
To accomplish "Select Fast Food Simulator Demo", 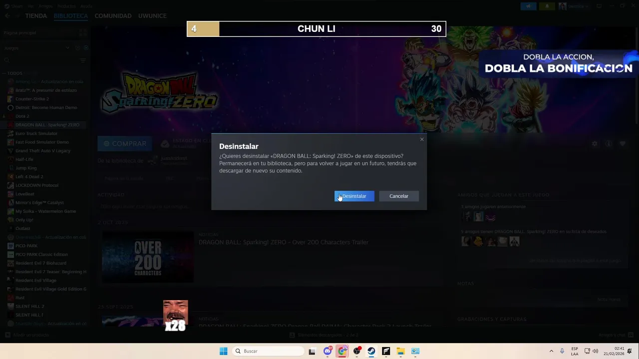I will coord(42,142).
